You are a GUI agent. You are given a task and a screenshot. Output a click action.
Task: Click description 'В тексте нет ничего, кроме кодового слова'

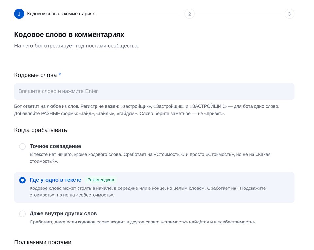pos(76,155)
